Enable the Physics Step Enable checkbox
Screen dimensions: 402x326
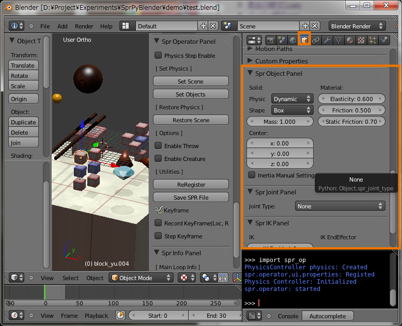click(159, 56)
